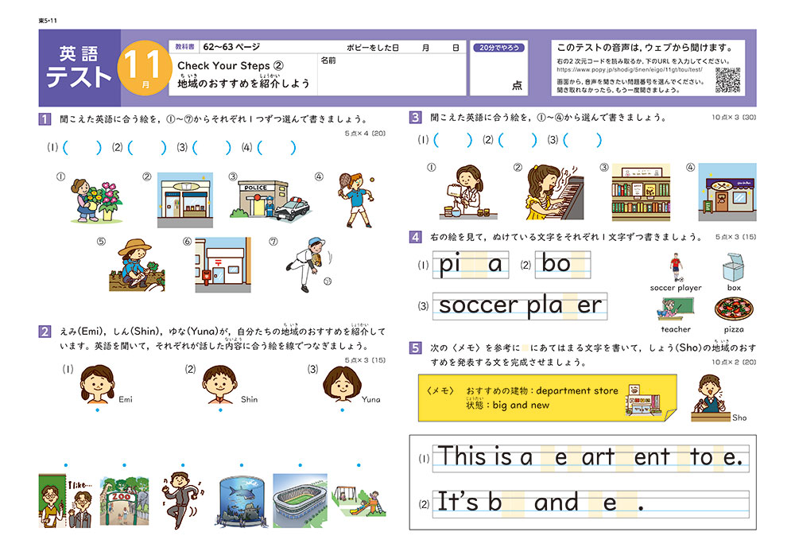Select the woman playing piano picture
The height and width of the screenshot is (559, 795).
click(548, 192)
